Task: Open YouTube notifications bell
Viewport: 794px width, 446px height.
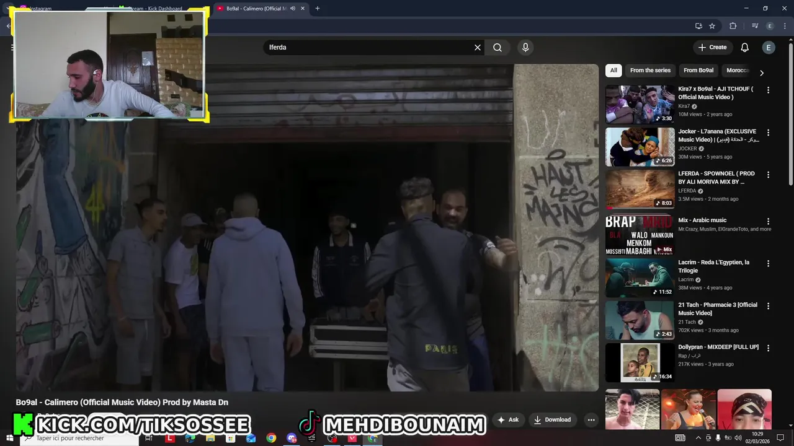Action: tap(745, 47)
